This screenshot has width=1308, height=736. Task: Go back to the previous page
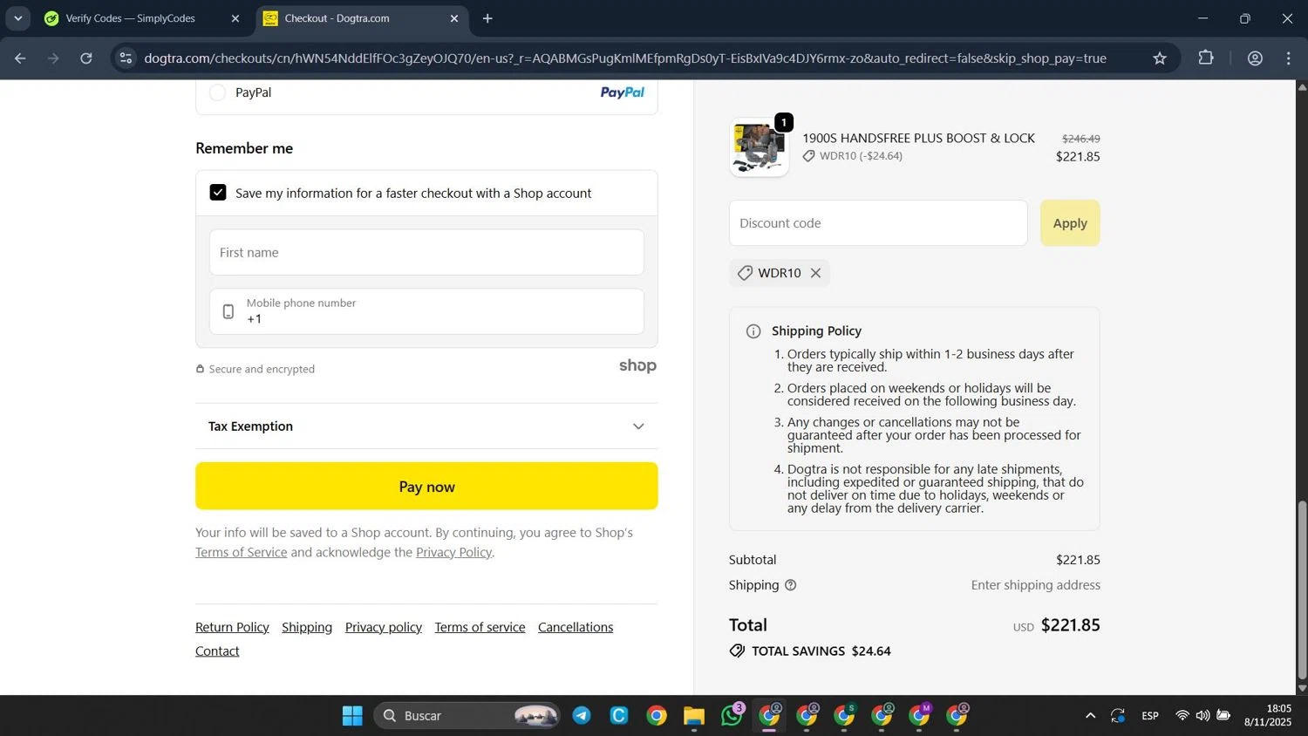click(20, 58)
